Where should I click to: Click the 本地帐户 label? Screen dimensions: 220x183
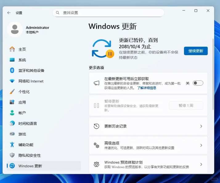pyautogui.click(x=32, y=32)
